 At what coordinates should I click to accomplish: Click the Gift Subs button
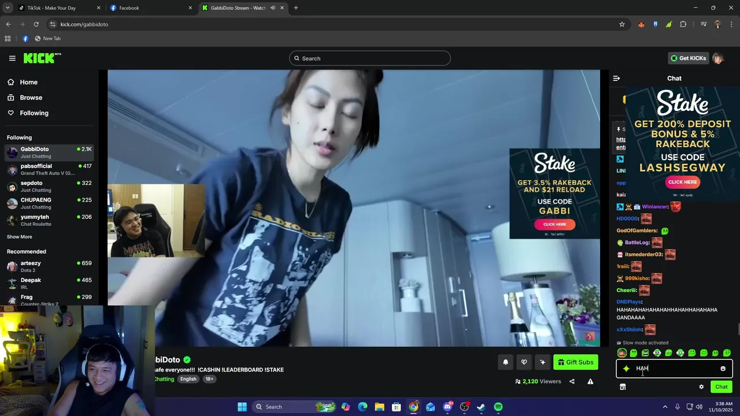575,362
